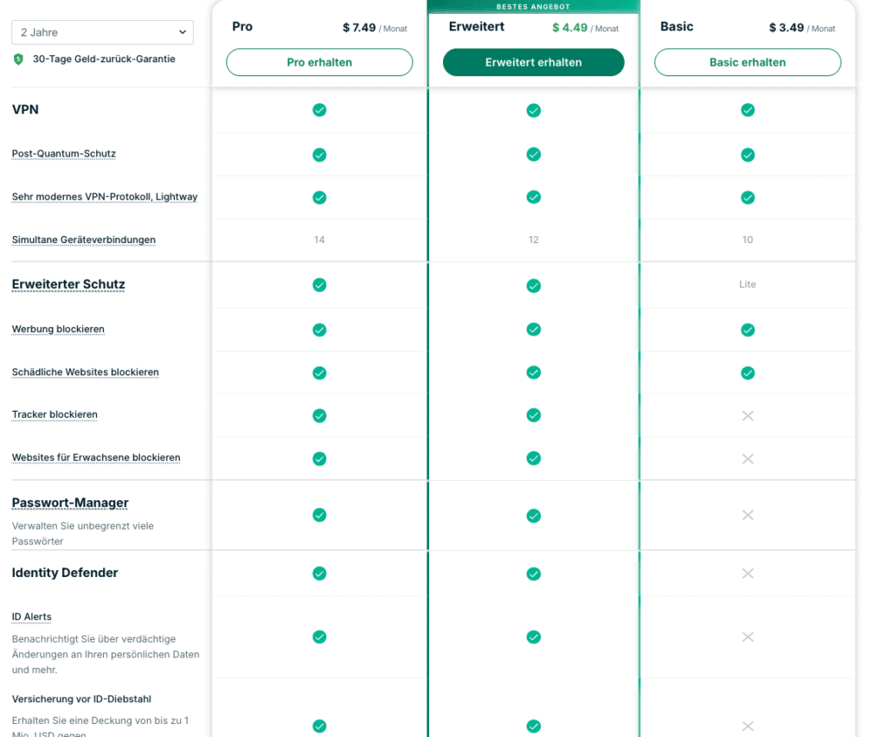The height and width of the screenshot is (737, 886).
Task: Open the 2 Jahre subscription duration dropdown
Action: pos(102,32)
